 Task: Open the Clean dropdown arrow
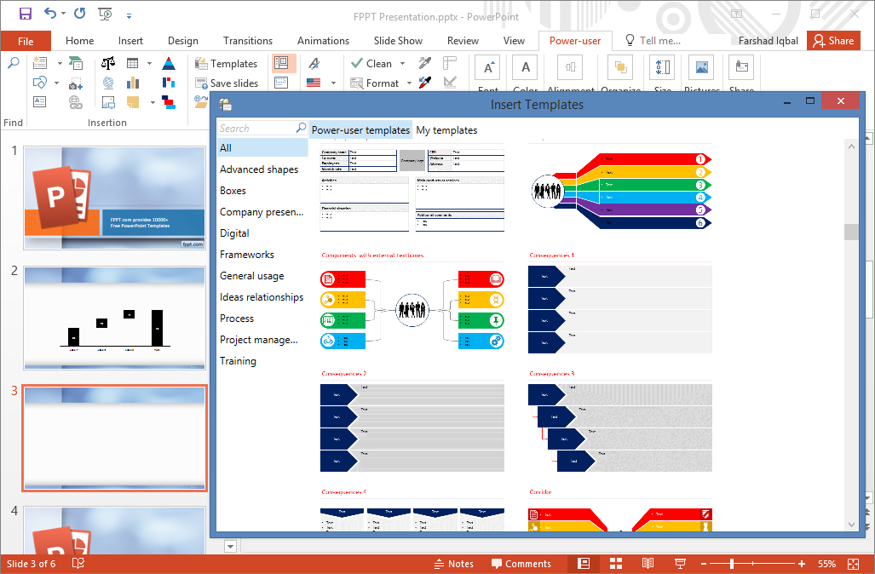(x=403, y=63)
